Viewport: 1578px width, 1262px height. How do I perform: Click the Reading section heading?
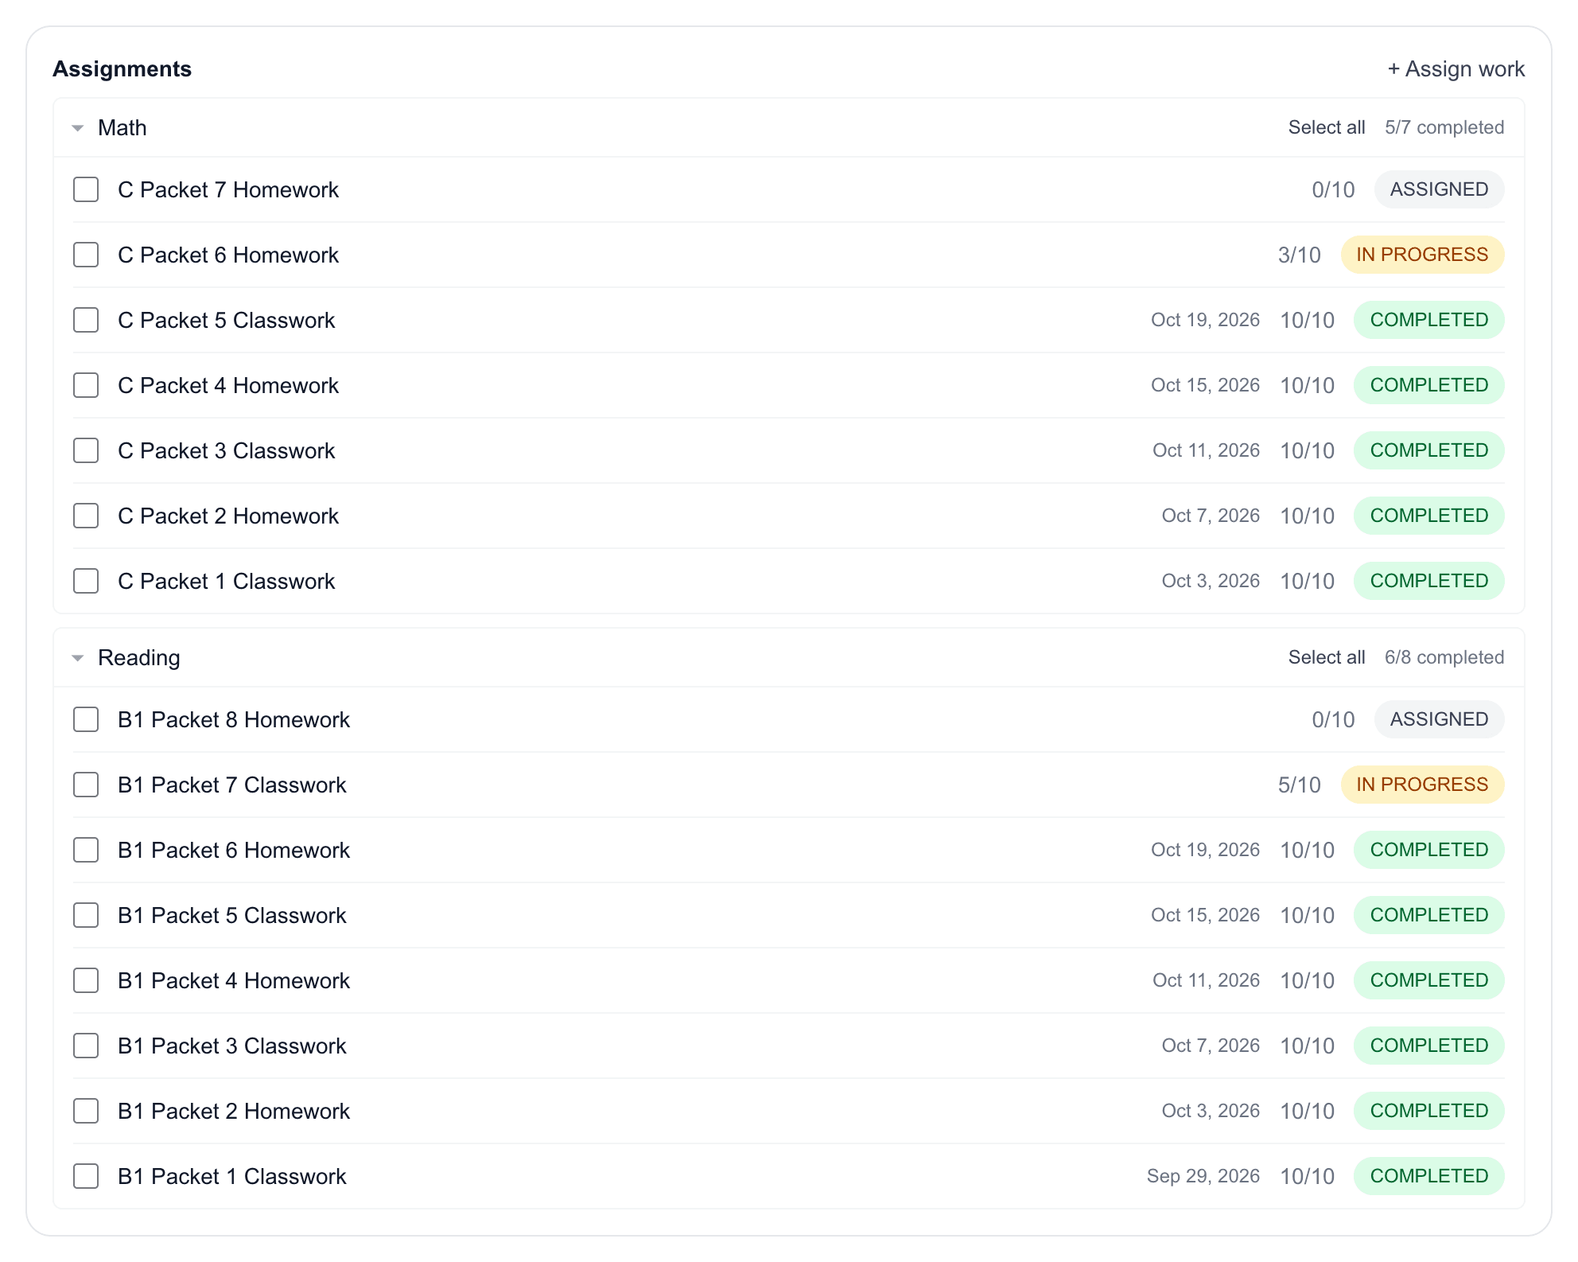(139, 658)
